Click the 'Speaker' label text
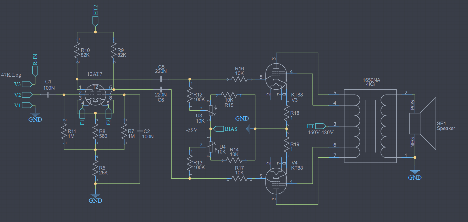Image resolution: width=468 pixels, height=222 pixels. pyautogui.click(x=446, y=128)
